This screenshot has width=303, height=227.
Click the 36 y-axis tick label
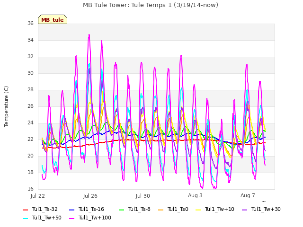coord(30,23)
